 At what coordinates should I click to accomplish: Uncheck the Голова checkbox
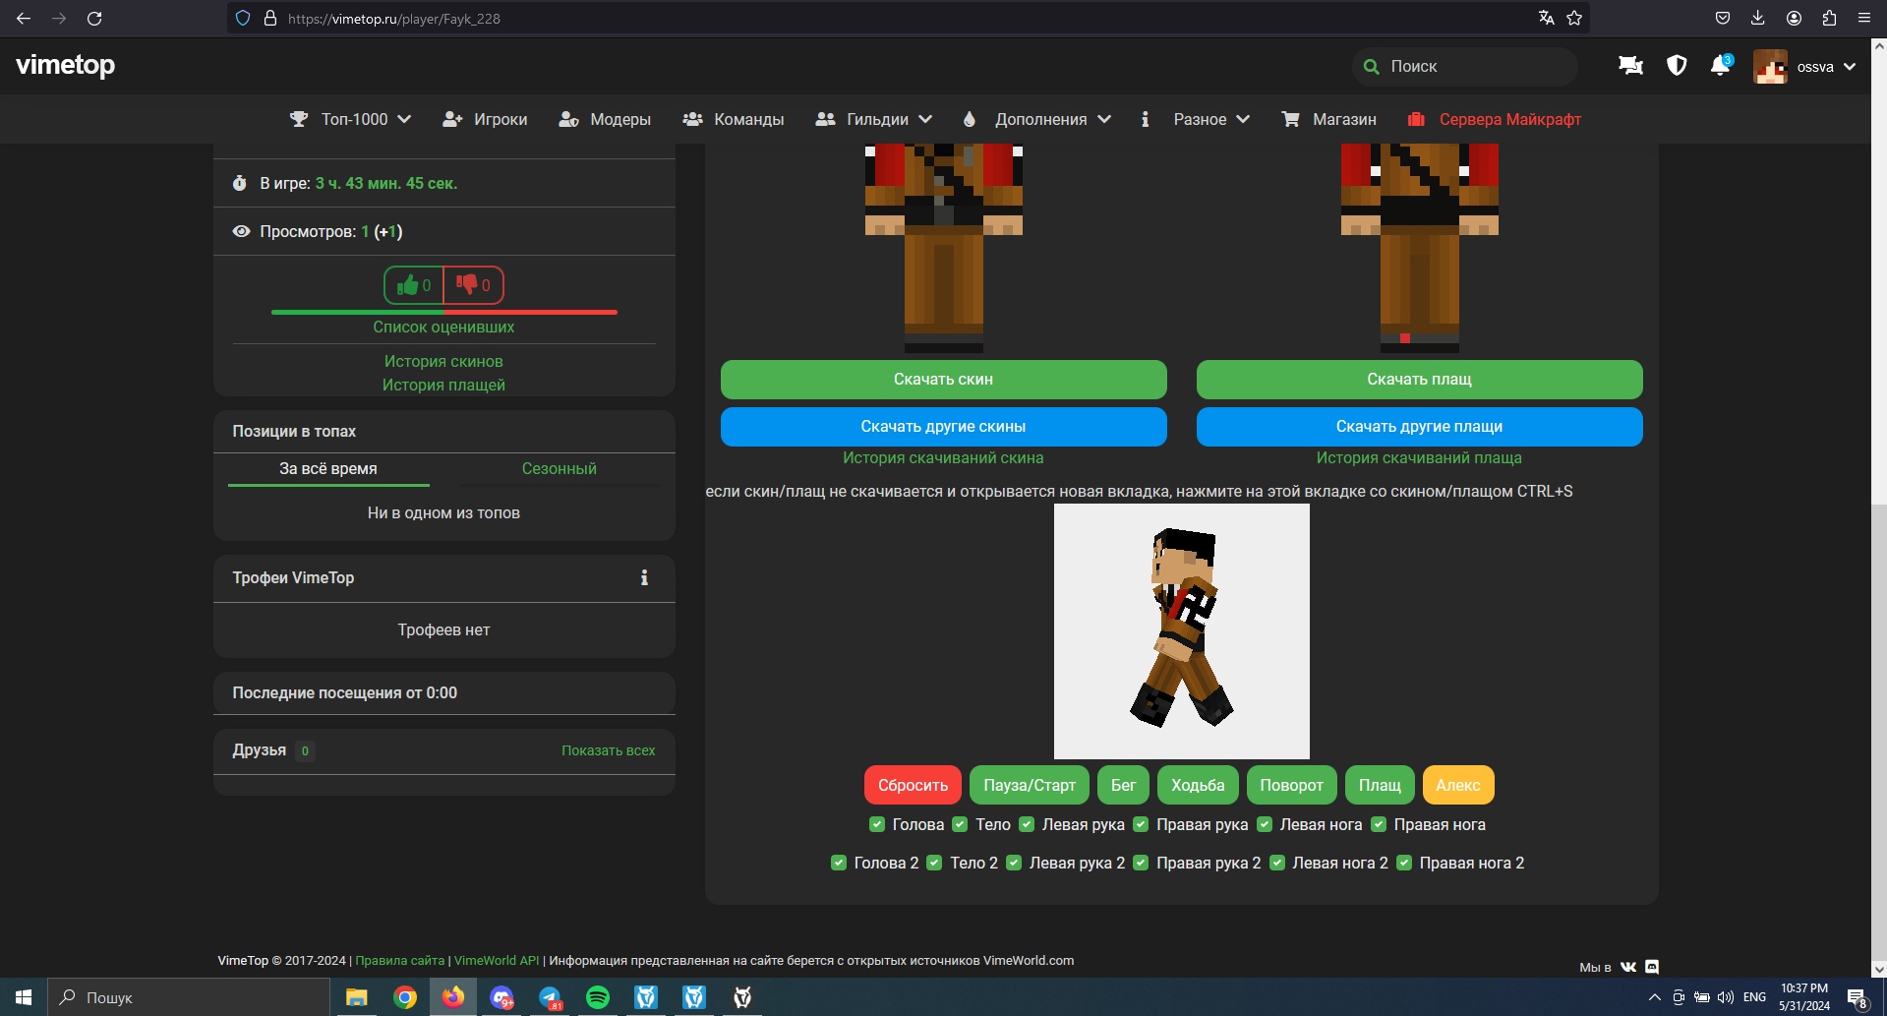tap(877, 824)
